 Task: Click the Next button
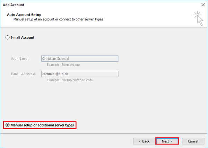[x=167, y=141]
